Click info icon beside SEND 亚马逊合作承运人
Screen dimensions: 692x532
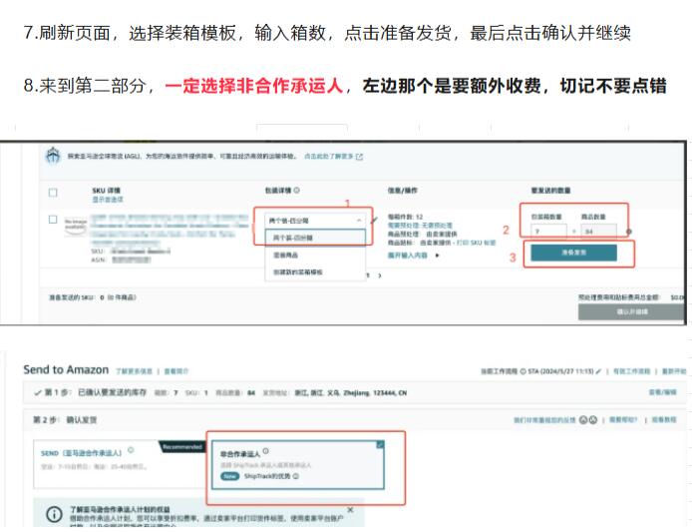pyautogui.click(x=131, y=450)
